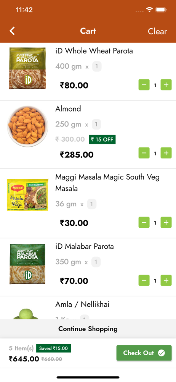This screenshot has height=382, width=176.
Task: Open the Amla / Nellikhai item
Action: (x=82, y=304)
